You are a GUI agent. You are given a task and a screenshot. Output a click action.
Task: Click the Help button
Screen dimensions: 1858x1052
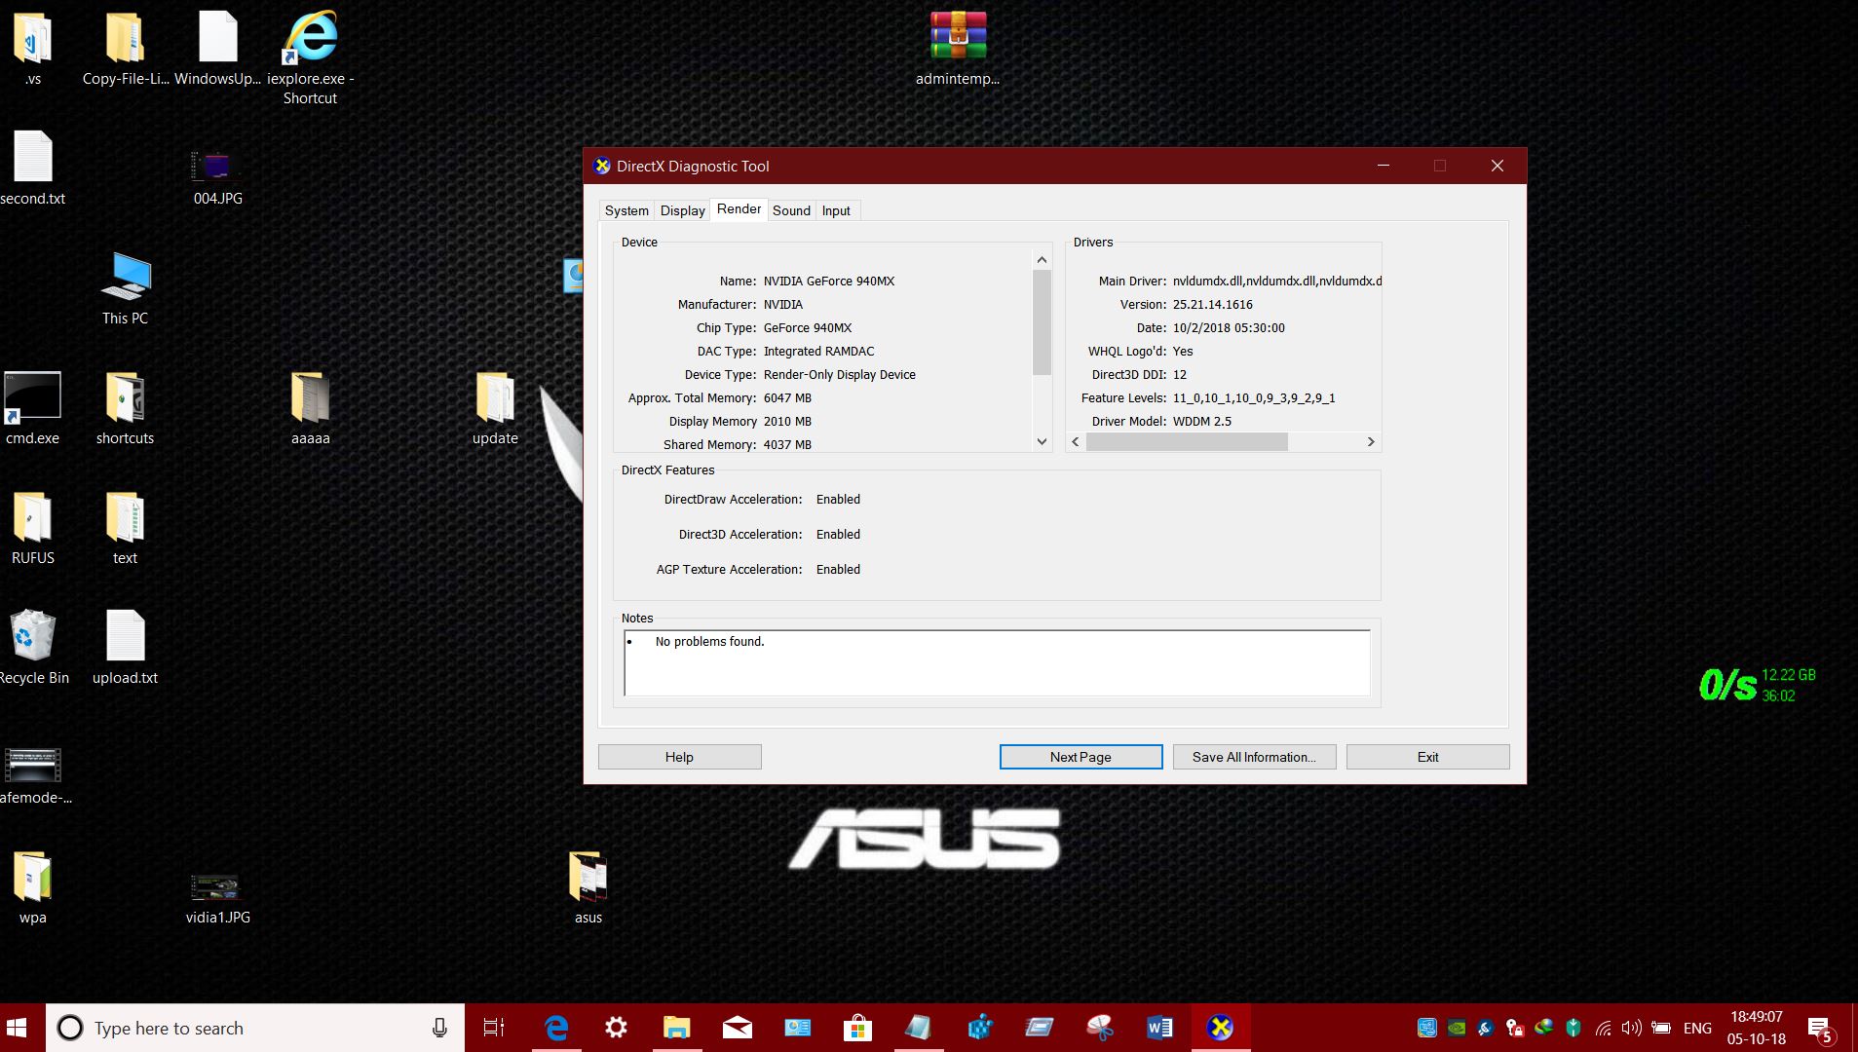(x=679, y=757)
